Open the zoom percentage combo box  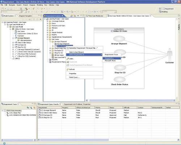click(x=110, y=12)
